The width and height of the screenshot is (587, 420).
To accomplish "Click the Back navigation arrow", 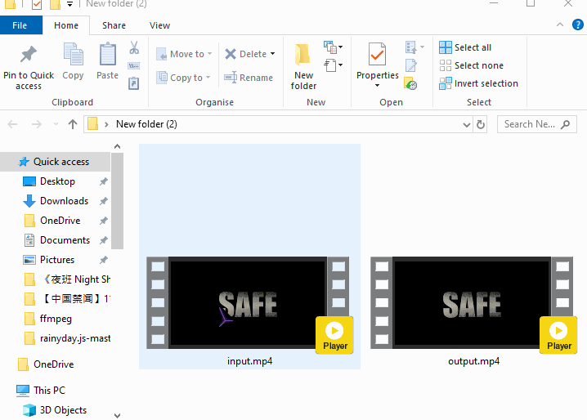I will pos(12,124).
